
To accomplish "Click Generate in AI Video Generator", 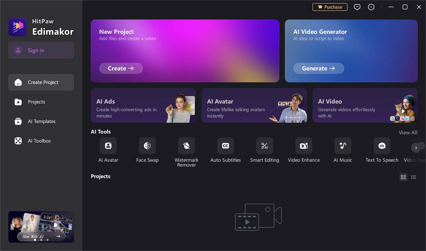I will (318, 68).
